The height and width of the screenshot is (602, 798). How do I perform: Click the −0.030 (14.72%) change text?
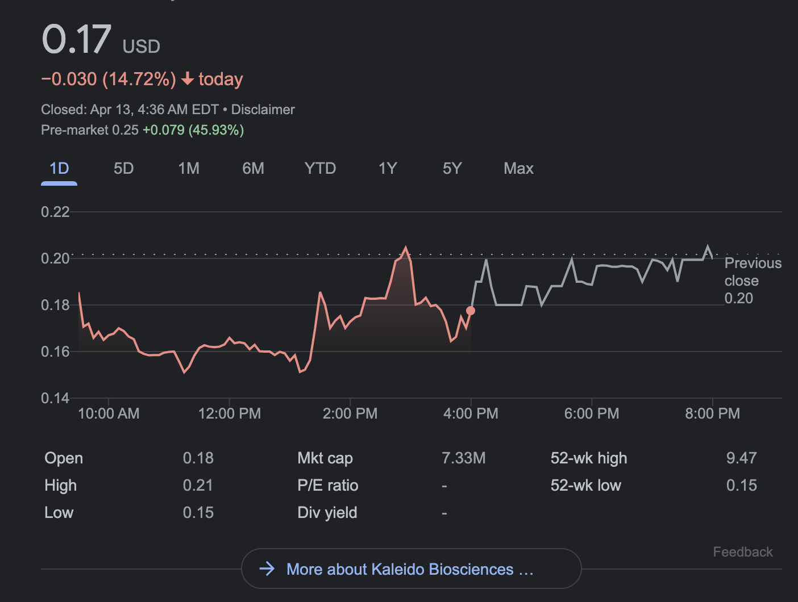[x=109, y=79]
